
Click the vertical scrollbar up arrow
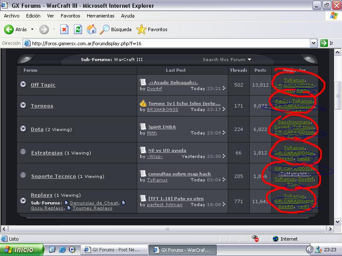[337, 52]
